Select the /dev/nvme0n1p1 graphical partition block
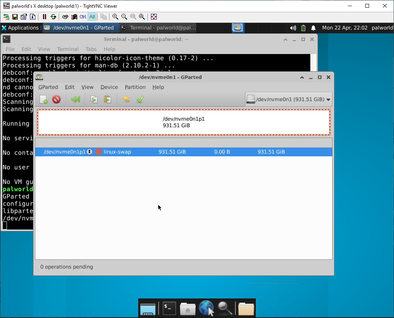Viewport: 394px width, 318px height. tap(184, 122)
